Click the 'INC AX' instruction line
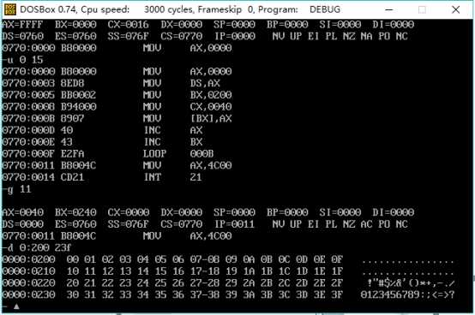Viewport: 475px width, 315px height. [103, 130]
